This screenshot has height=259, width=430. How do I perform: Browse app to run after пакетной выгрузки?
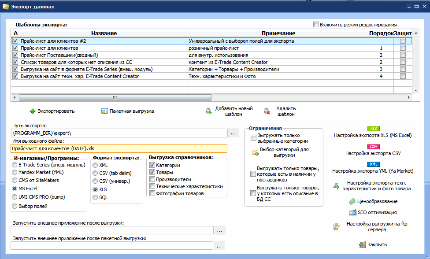pos(219,246)
